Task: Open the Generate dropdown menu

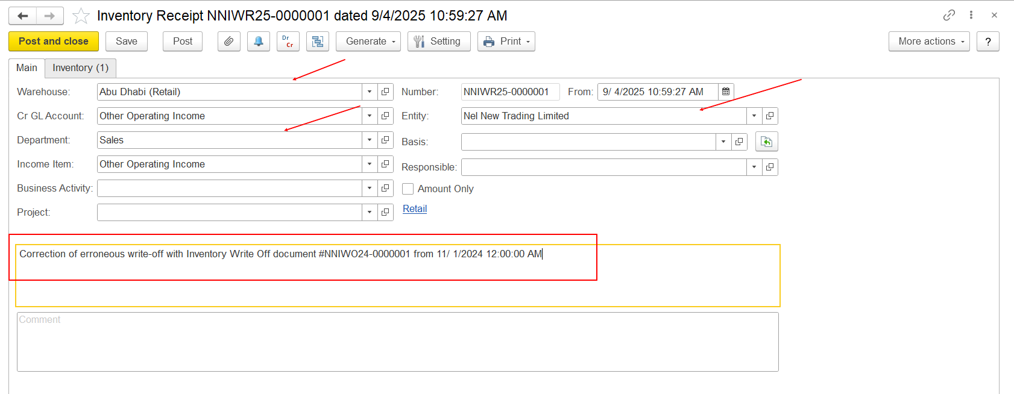Action: pos(368,42)
